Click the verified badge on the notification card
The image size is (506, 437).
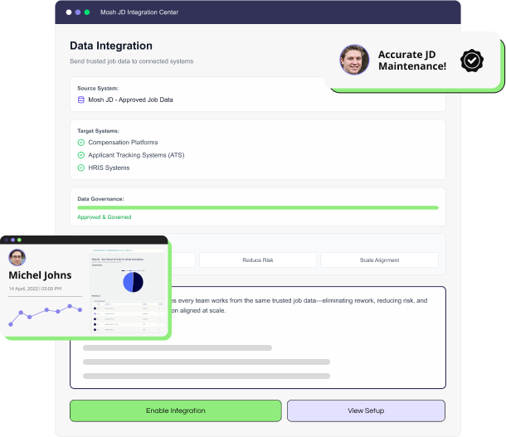471,61
